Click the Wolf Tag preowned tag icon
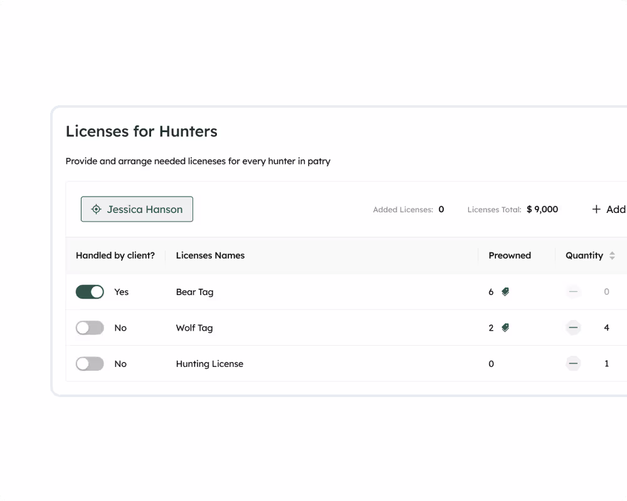The height and width of the screenshot is (501, 627). 505,328
